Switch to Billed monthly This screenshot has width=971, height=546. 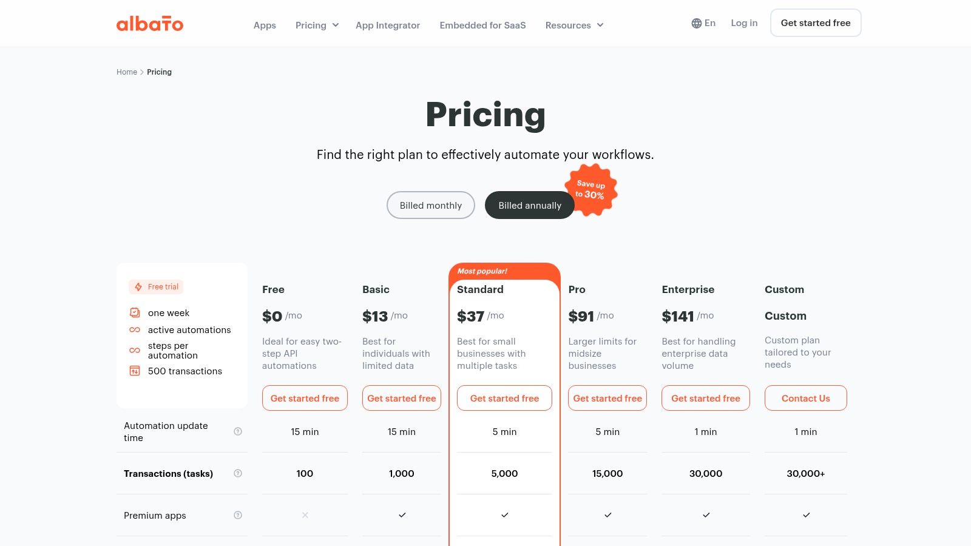pyautogui.click(x=430, y=206)
